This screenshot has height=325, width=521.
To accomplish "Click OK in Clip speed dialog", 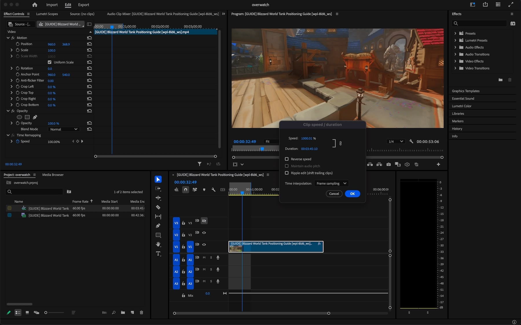I will [352, 194].
